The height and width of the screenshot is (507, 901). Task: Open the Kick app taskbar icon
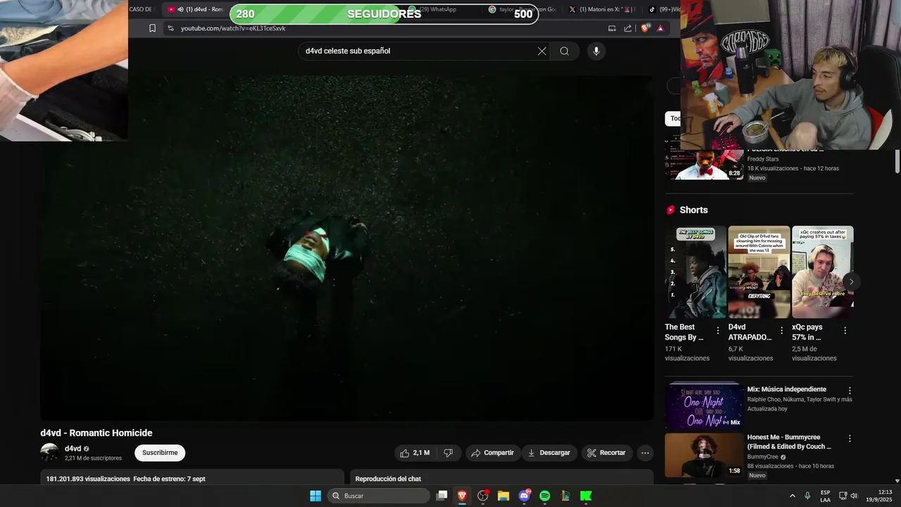tap(586, 496)
